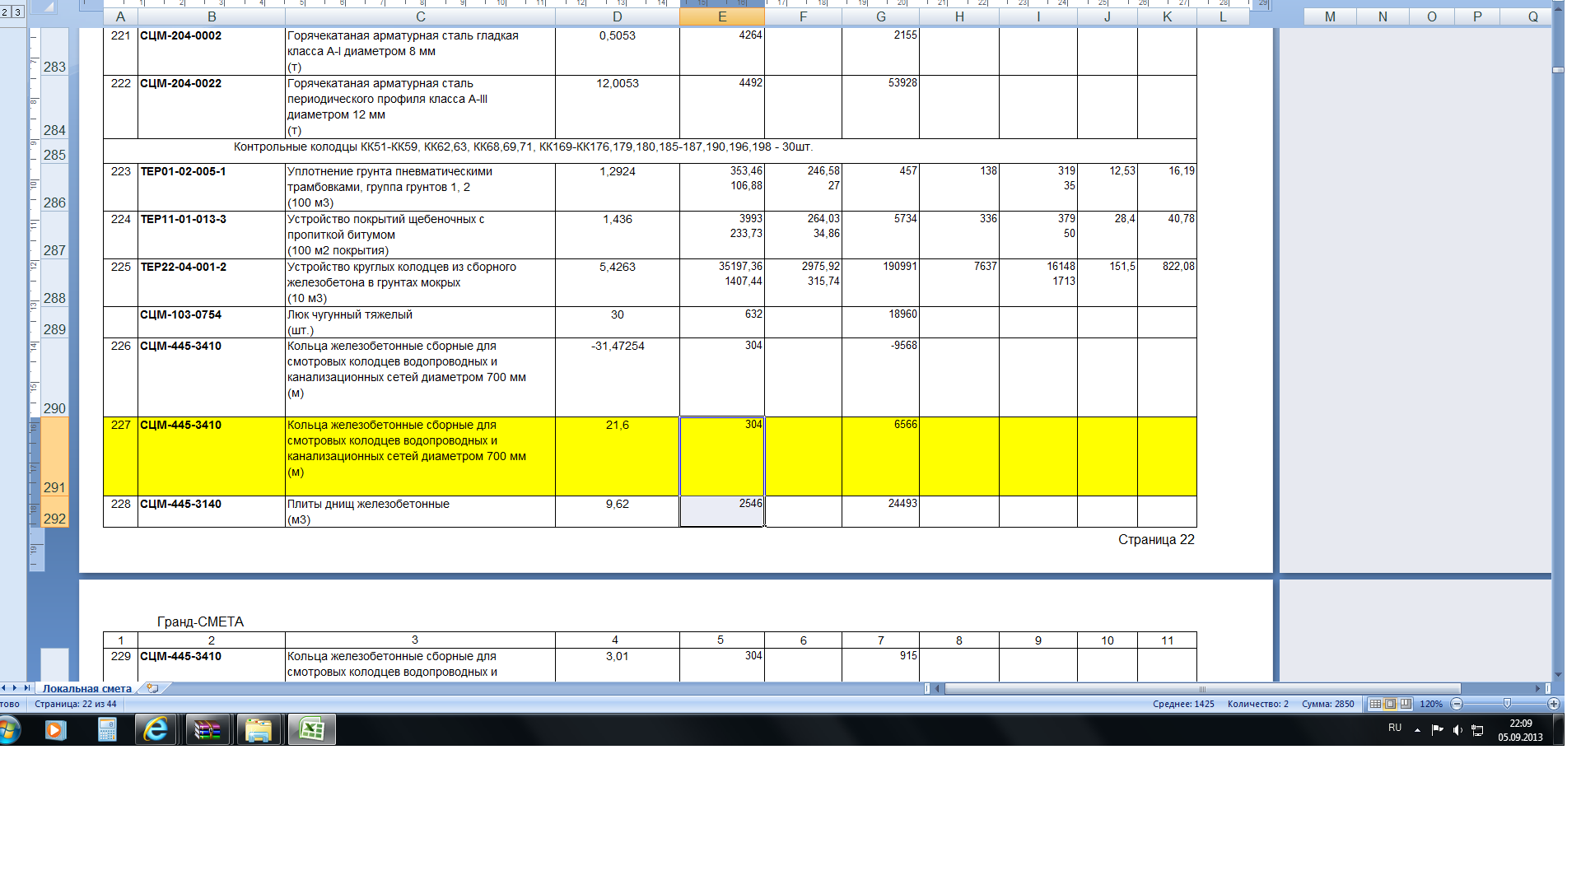The image size is (1581, 889).
Task: Click the zoom out minus button
Action: point(1457,704)
